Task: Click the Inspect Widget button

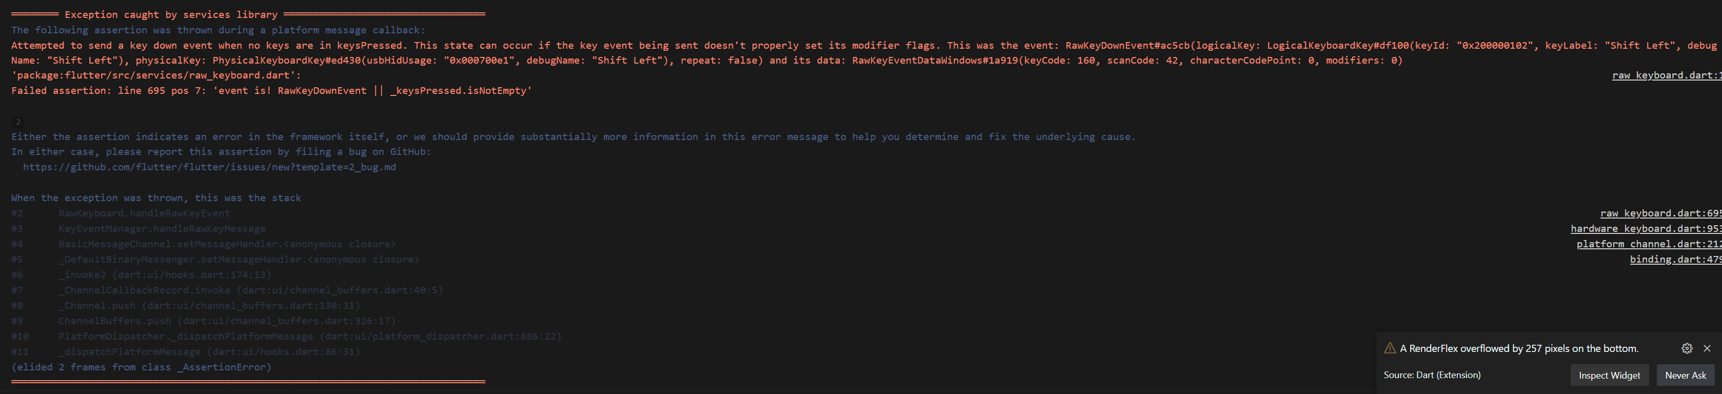Action: point(1609,375)
